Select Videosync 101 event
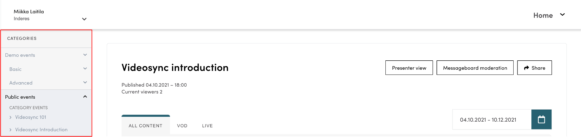The width and height of the screenshot is (581, 137). [x=31, y=117]
